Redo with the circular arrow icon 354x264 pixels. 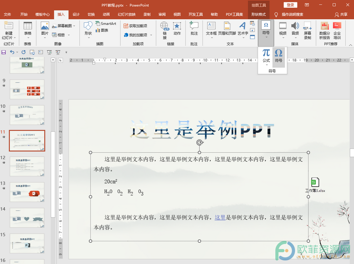tap(24, 52)
